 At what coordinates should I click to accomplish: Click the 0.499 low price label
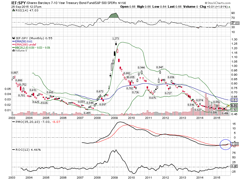87,113
